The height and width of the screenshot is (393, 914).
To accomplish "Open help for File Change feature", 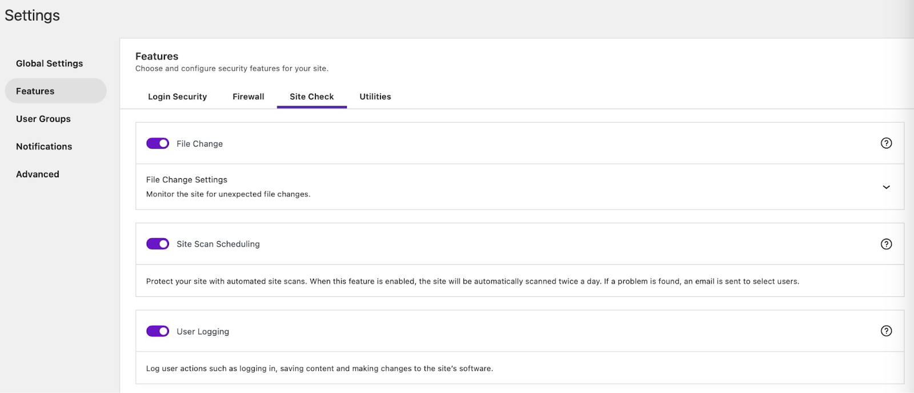I will [x=886, y=143].
